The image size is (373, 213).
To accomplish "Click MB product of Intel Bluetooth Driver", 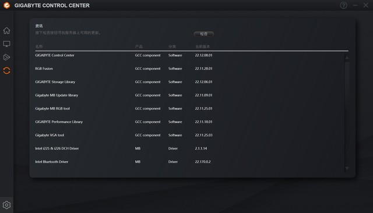I will pos(138,161).
